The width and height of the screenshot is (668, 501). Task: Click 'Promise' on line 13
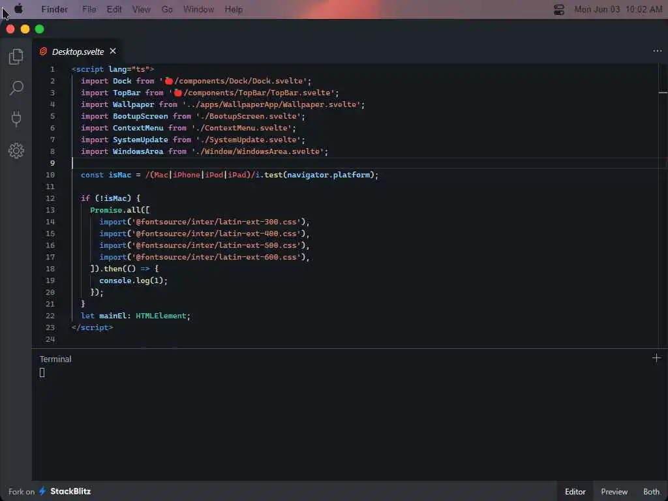coord(106,210)
